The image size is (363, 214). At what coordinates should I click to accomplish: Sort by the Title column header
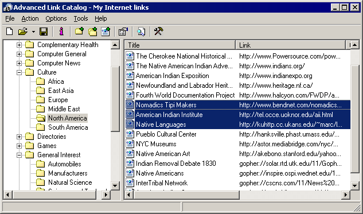click(x=180, y=45)
